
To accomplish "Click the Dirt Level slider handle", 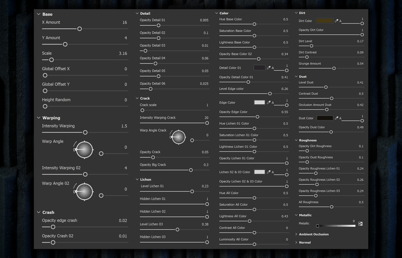I will [x=312, y=46].
